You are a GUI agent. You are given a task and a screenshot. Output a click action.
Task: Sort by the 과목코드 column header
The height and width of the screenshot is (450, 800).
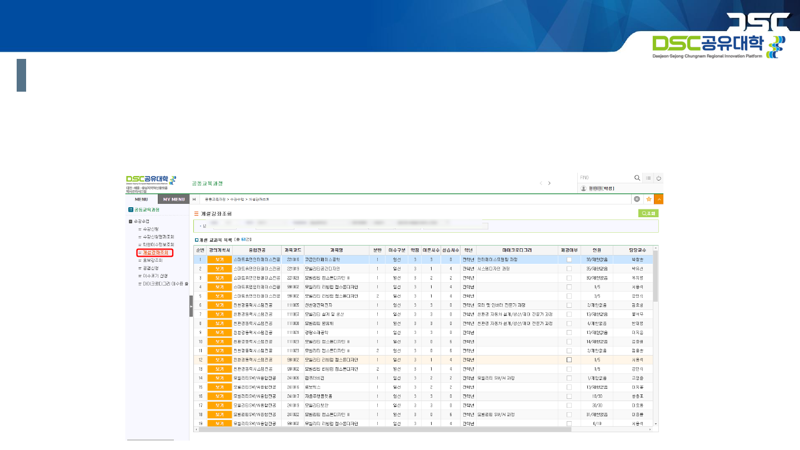[293, 250]
